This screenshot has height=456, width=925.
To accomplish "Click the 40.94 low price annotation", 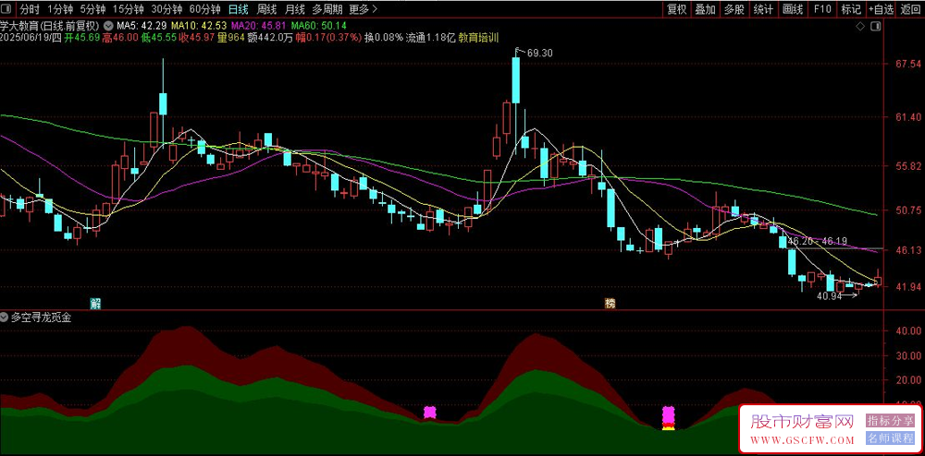I will click(829, 296).
